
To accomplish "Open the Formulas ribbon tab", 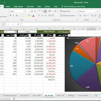I will click(30, 7).
